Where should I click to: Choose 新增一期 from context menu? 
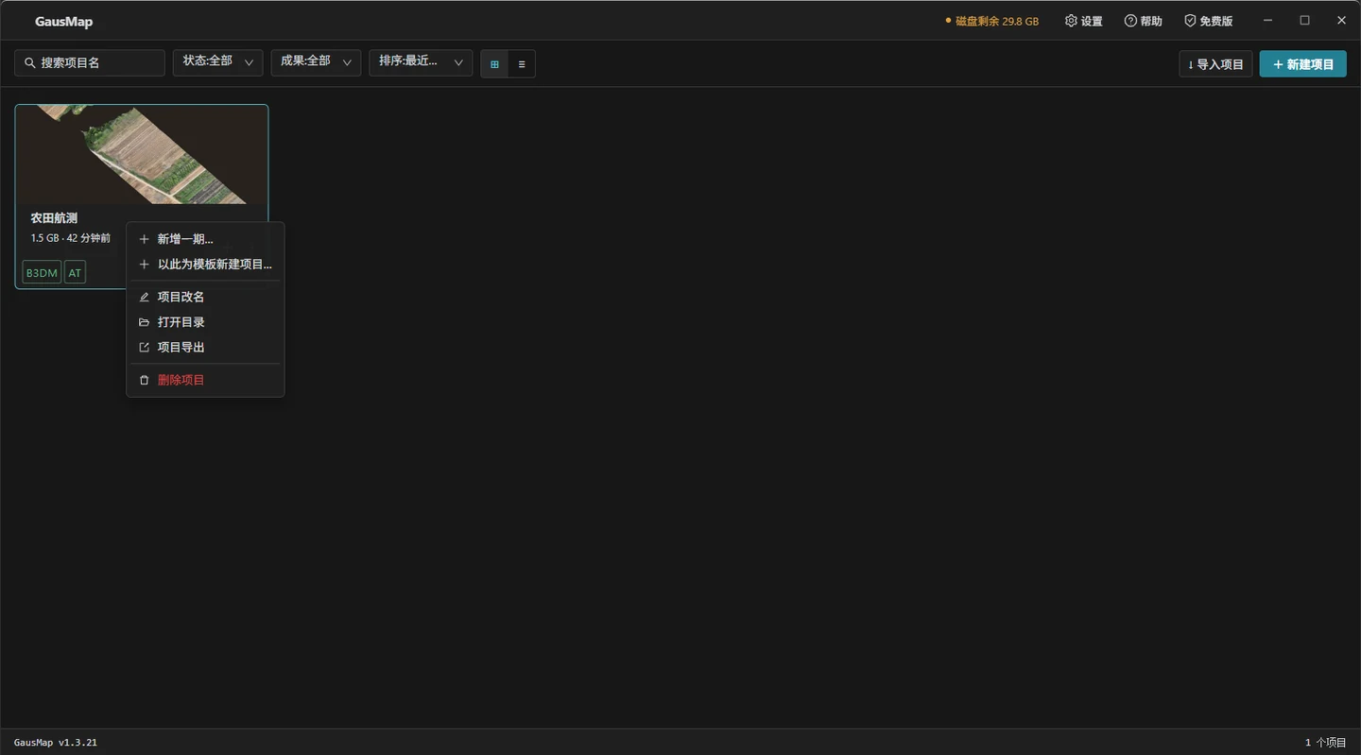[x=205, y=239]
